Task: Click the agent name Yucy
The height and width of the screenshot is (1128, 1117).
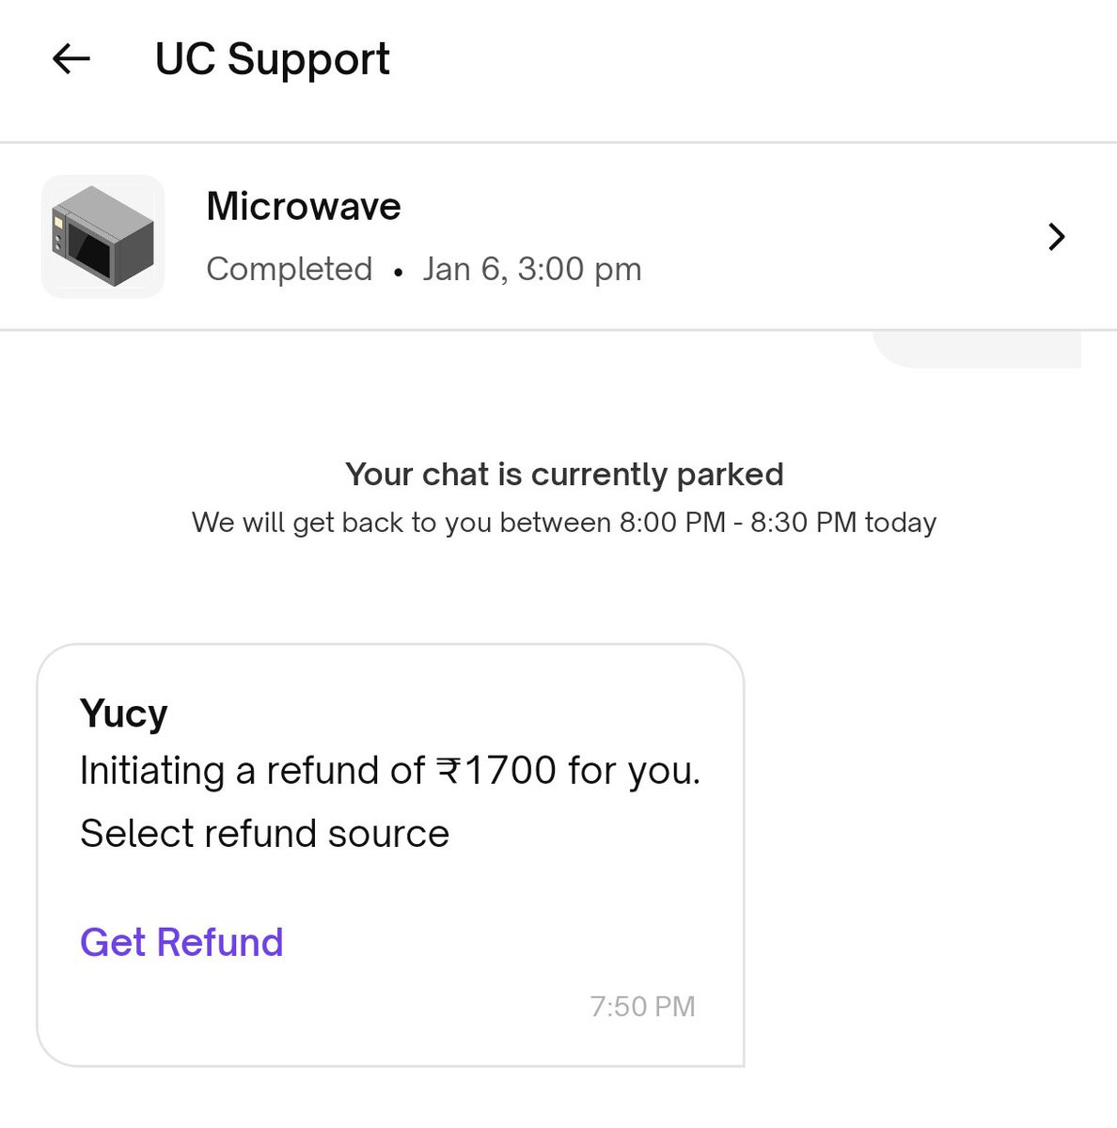Action: tap(123, 713)
